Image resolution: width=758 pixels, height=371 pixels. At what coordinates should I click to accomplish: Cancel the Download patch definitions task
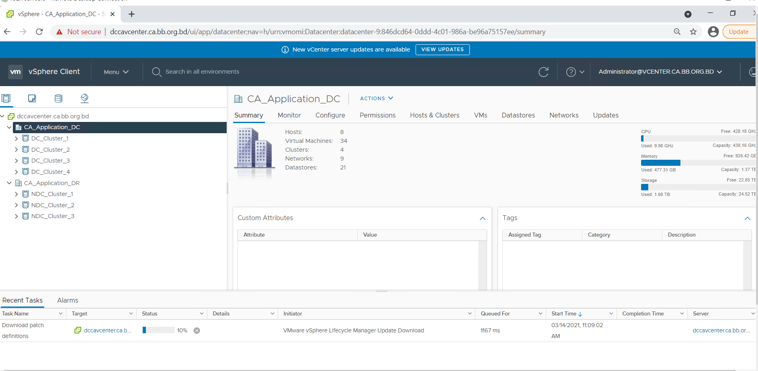197,330
